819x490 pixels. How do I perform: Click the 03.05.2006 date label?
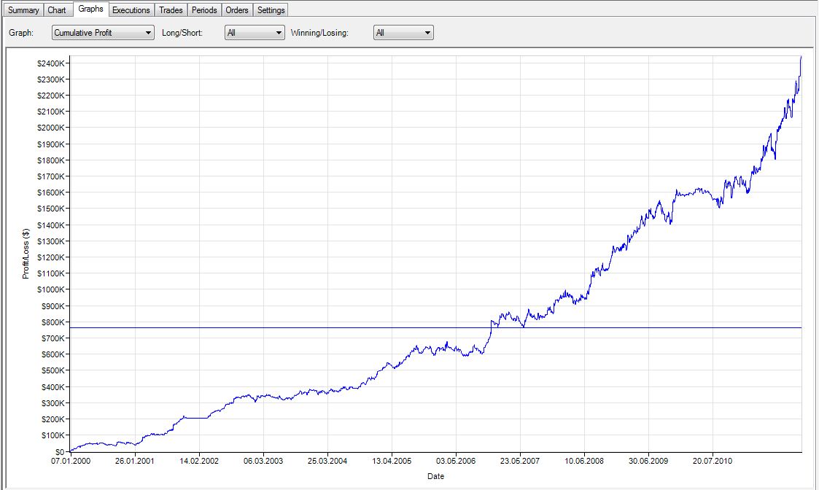456,462
